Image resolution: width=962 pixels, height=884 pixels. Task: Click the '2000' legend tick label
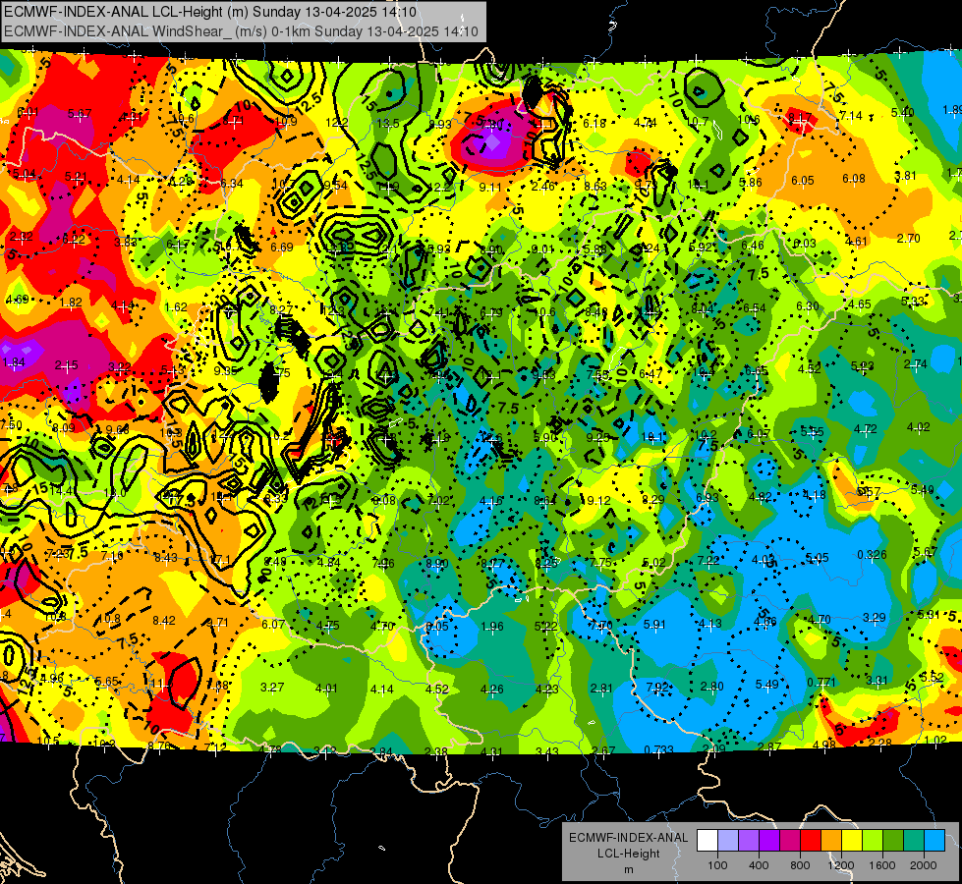coord(924,865)
